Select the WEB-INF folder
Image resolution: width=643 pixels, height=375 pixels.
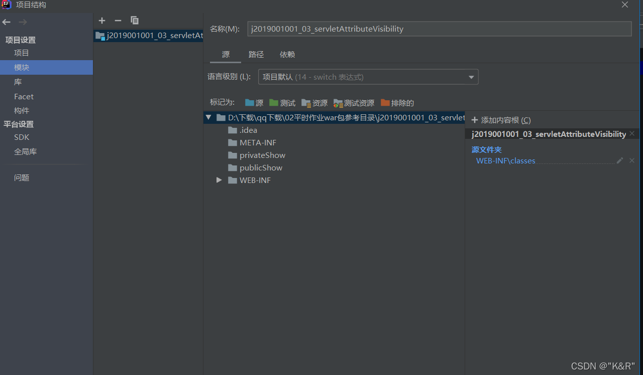[250, 180]
